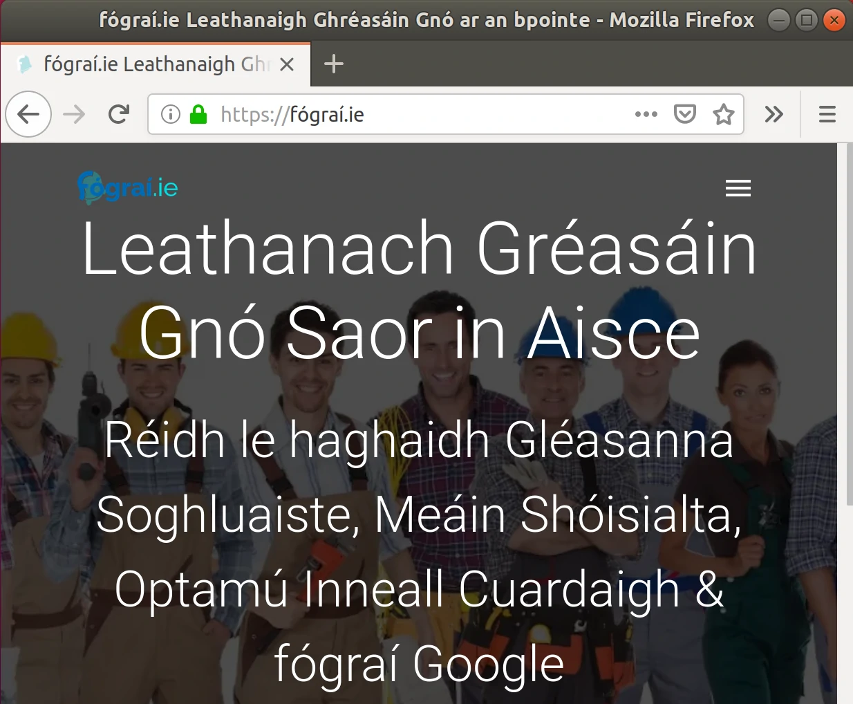853x704 pixels.
Task: Bookmark this page with the star
Action: click(x=724, y=114)
